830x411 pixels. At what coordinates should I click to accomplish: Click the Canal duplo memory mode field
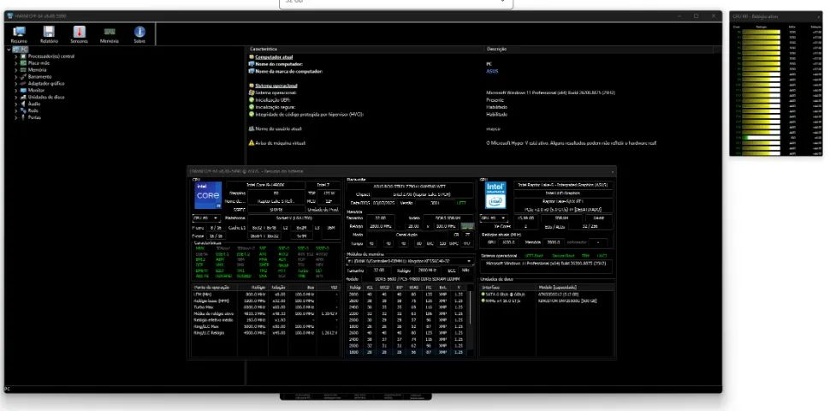tap(407, 235)
